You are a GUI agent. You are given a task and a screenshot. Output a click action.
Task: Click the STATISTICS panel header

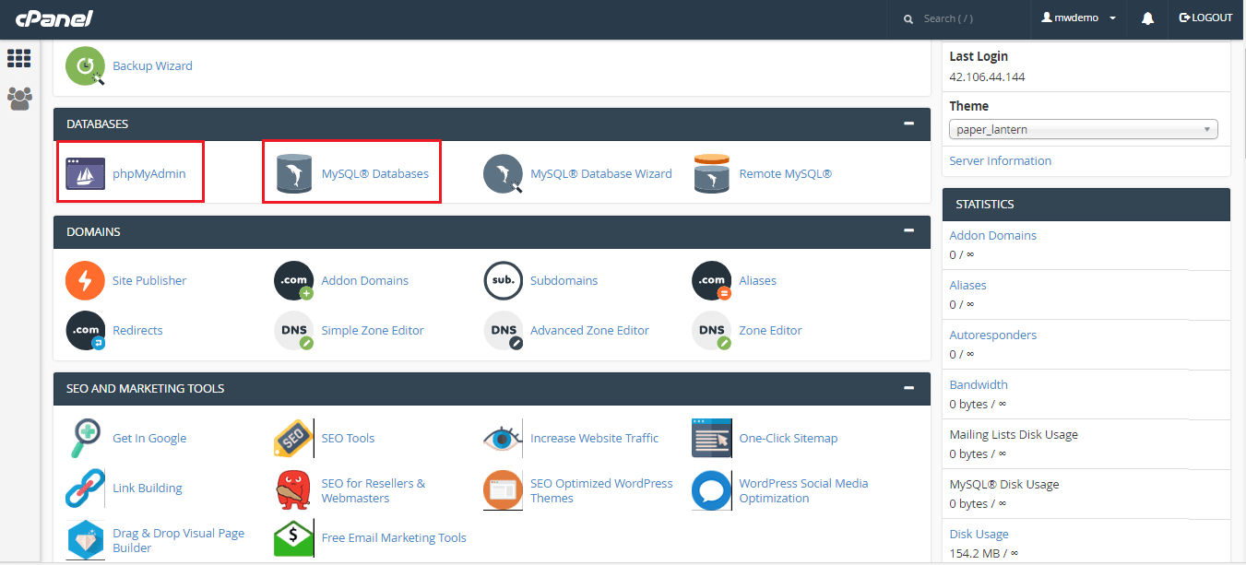pos(1086,205)
